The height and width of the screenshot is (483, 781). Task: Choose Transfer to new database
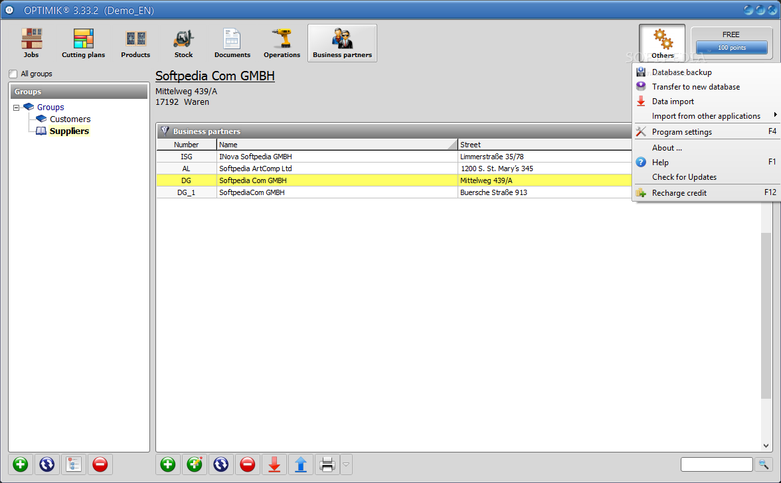click(x=707, y=86)
